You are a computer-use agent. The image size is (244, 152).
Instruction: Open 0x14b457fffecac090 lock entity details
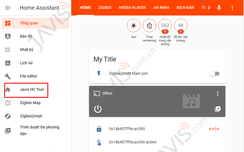pyautogui.click(x=127, y=129)
